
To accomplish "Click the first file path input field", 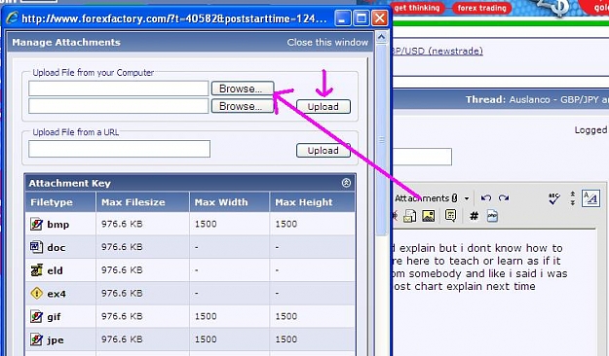I will pos(119,89).
